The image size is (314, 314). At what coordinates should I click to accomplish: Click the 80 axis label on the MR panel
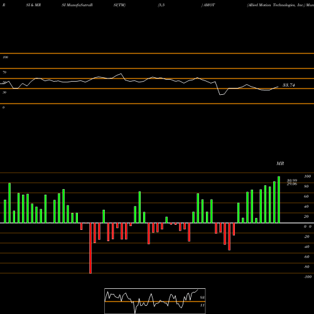[306, 187]
